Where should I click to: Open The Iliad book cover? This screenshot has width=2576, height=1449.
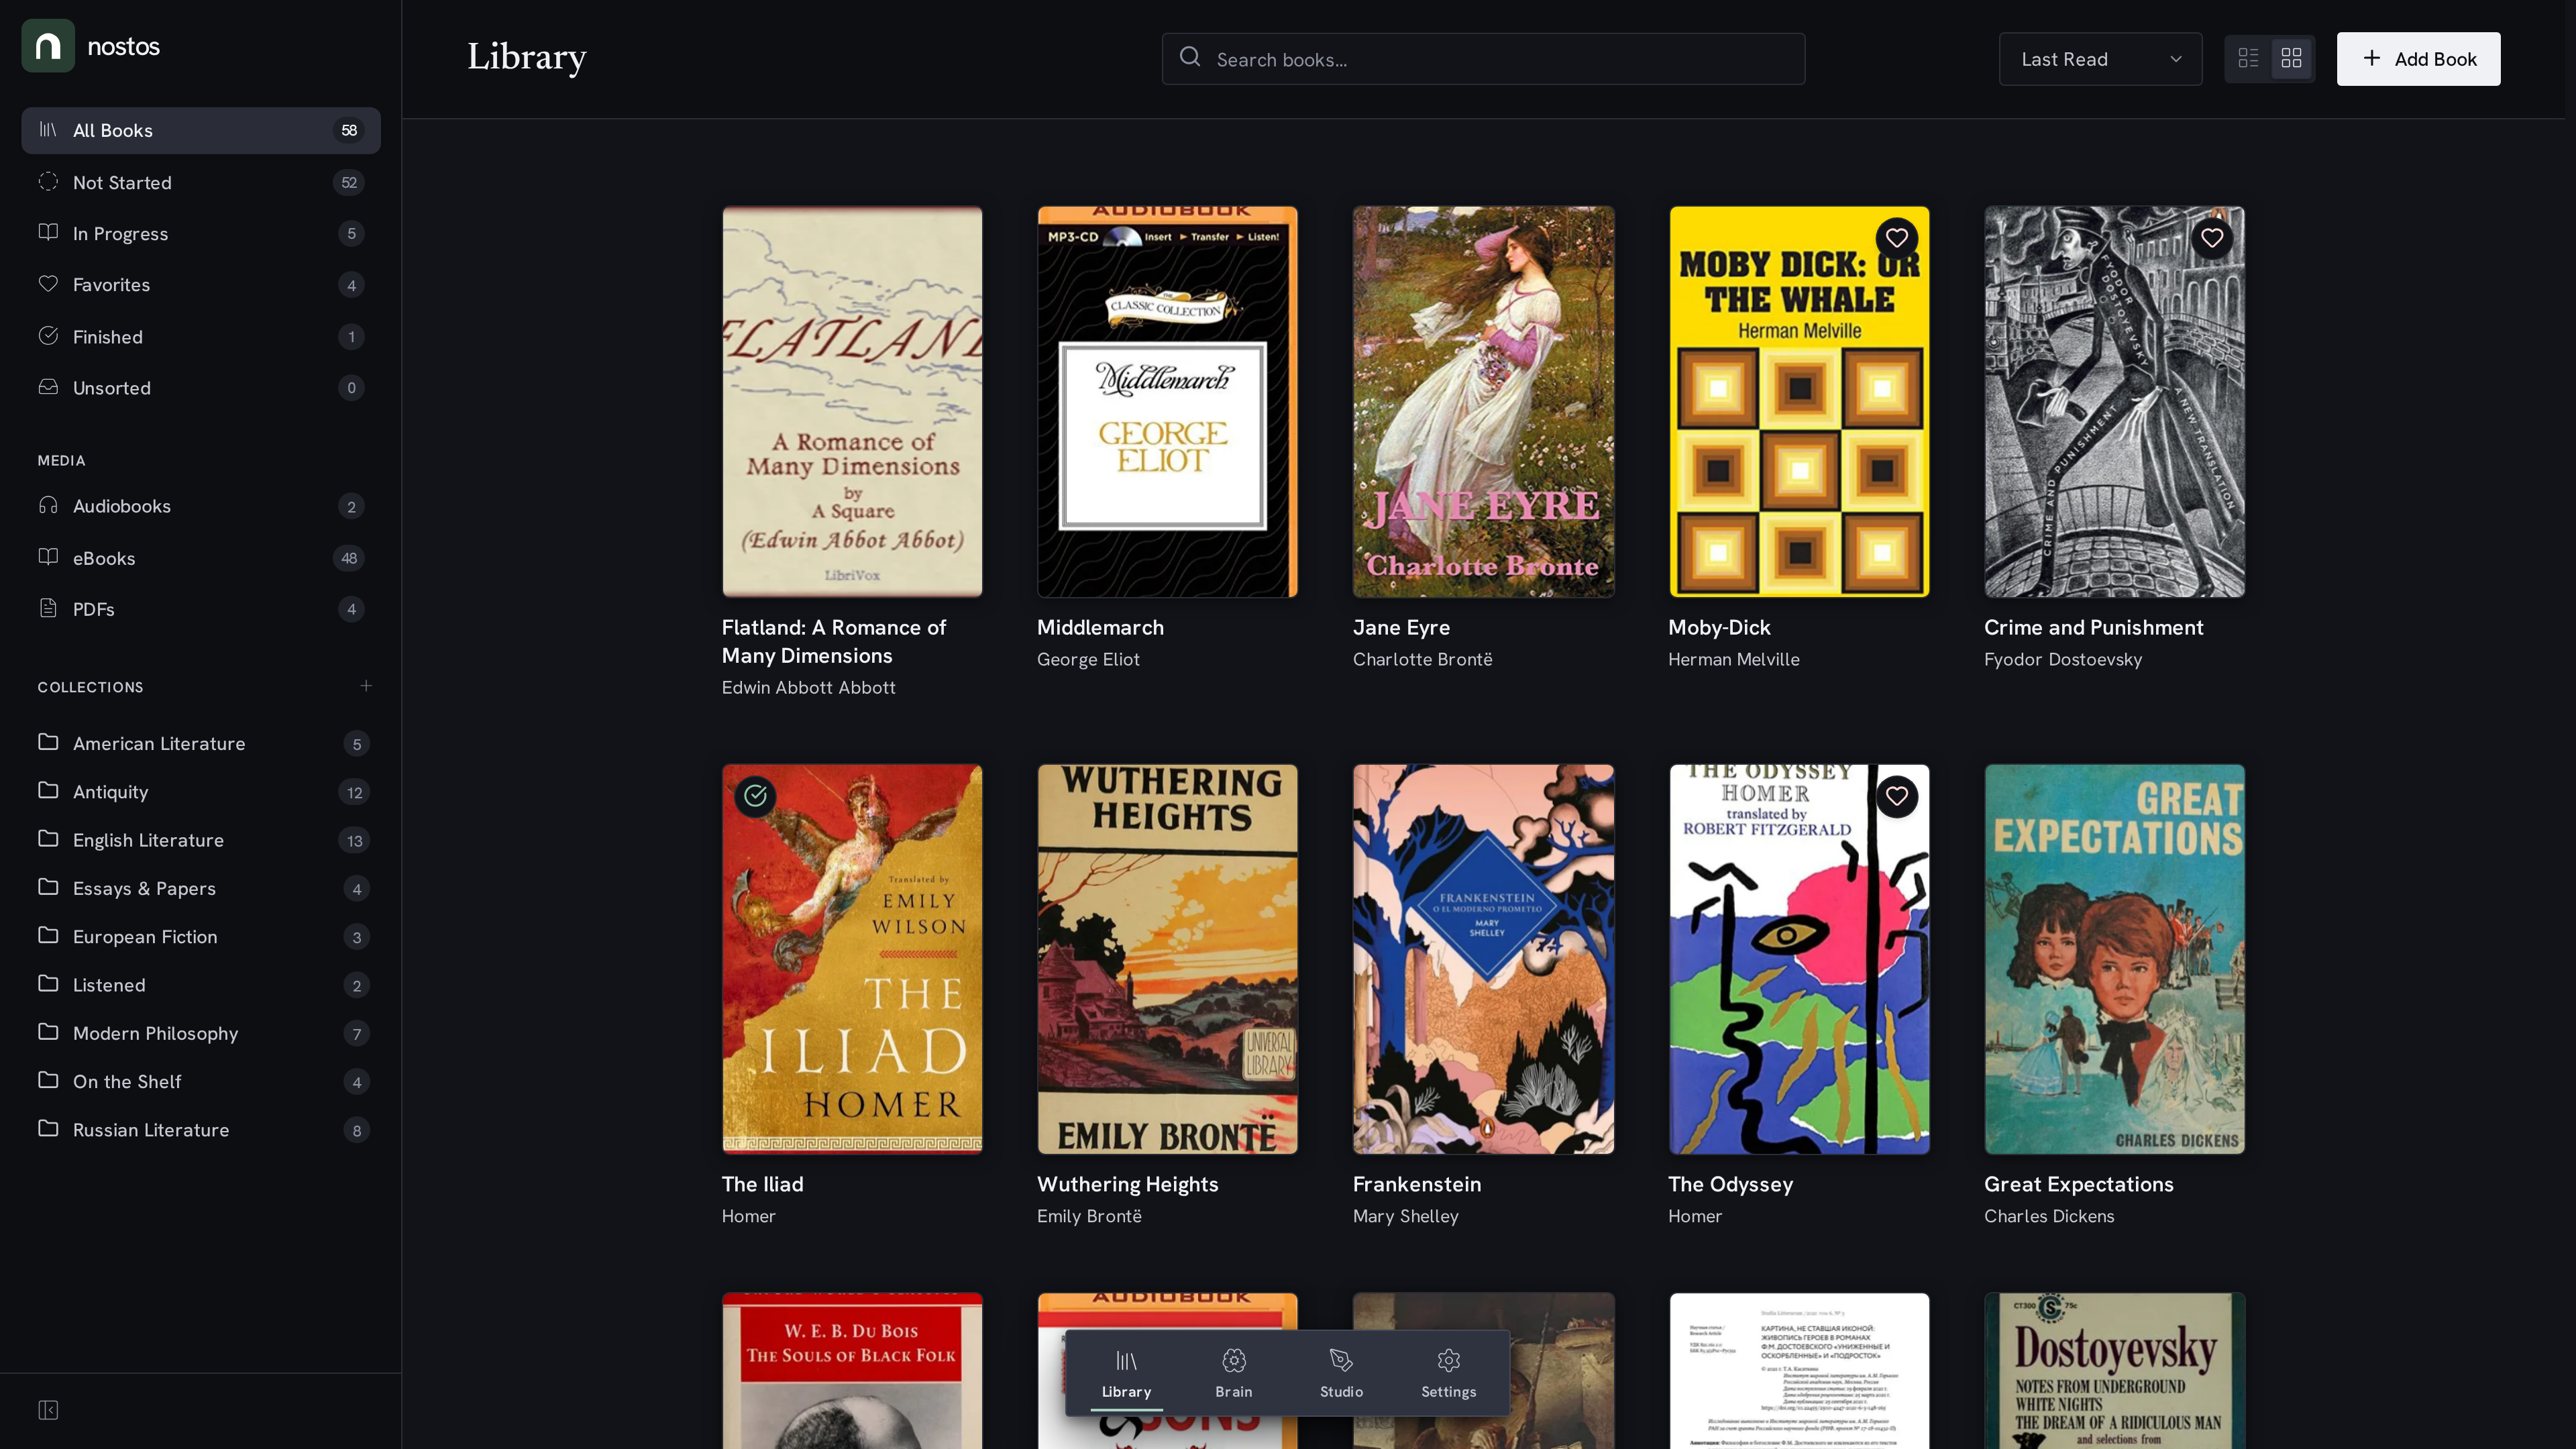tap(852, 959)
